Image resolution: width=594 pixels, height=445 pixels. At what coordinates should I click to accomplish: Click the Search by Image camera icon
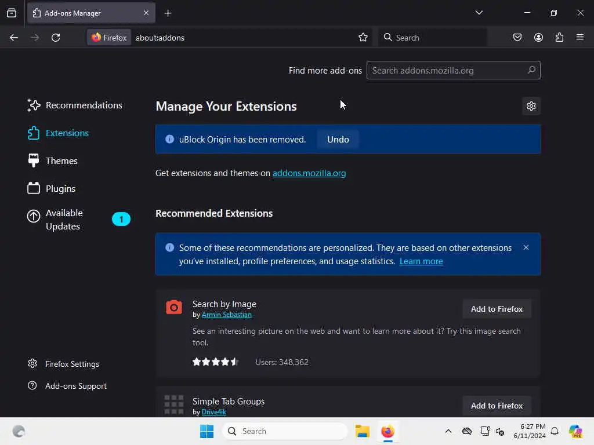[174, 307]
